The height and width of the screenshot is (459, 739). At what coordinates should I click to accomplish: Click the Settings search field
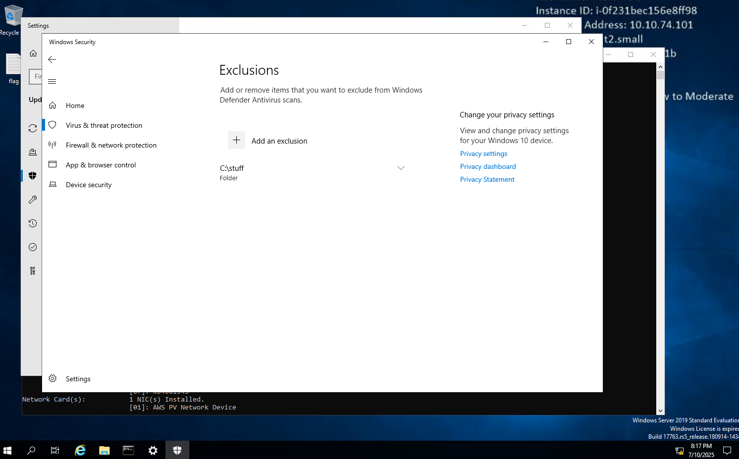pos(36,77)
